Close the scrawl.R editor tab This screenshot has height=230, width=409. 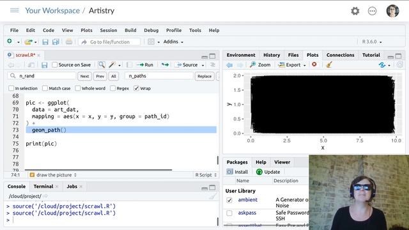(x=38, y=56)
